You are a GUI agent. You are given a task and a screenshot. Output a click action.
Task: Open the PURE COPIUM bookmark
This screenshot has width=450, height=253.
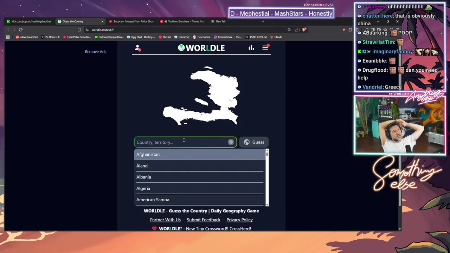[x=256, y=37]
